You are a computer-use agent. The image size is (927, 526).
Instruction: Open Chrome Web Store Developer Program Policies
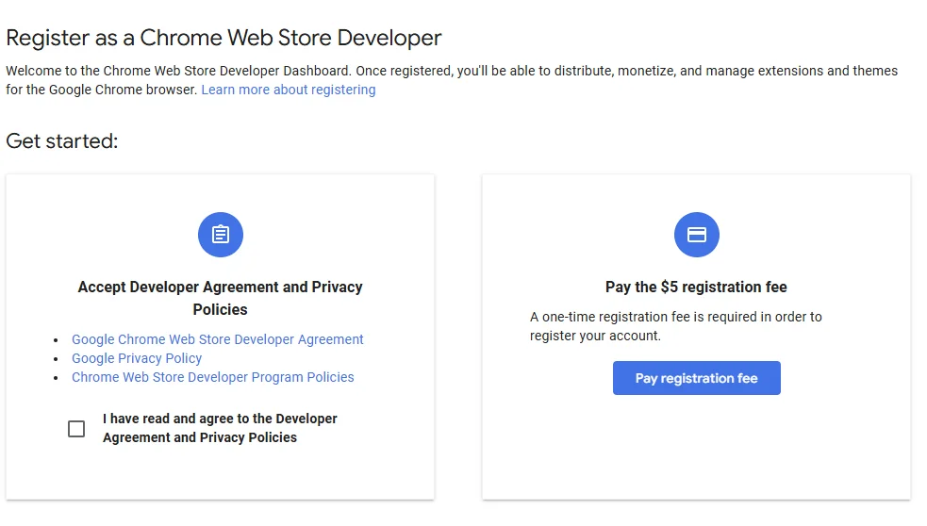(x=213, y=377)
